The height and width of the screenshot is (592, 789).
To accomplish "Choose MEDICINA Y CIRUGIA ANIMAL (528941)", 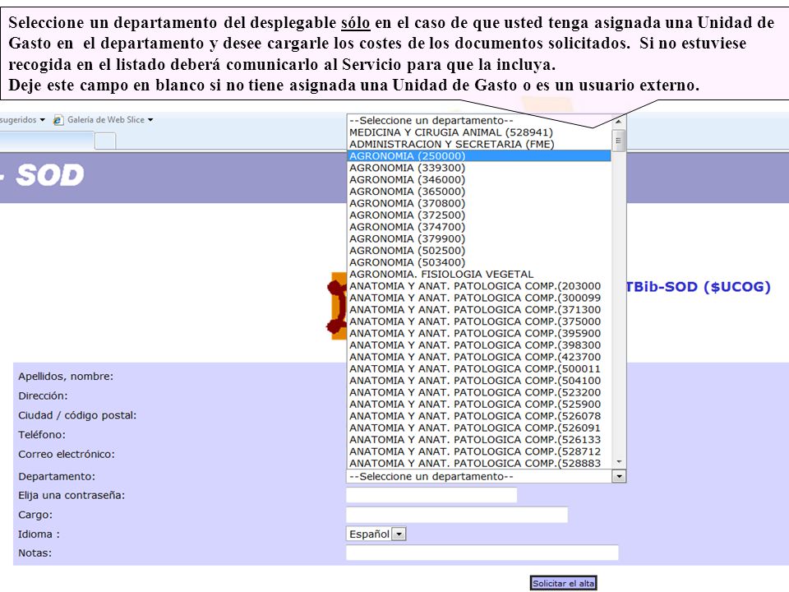I will point(479,132).
